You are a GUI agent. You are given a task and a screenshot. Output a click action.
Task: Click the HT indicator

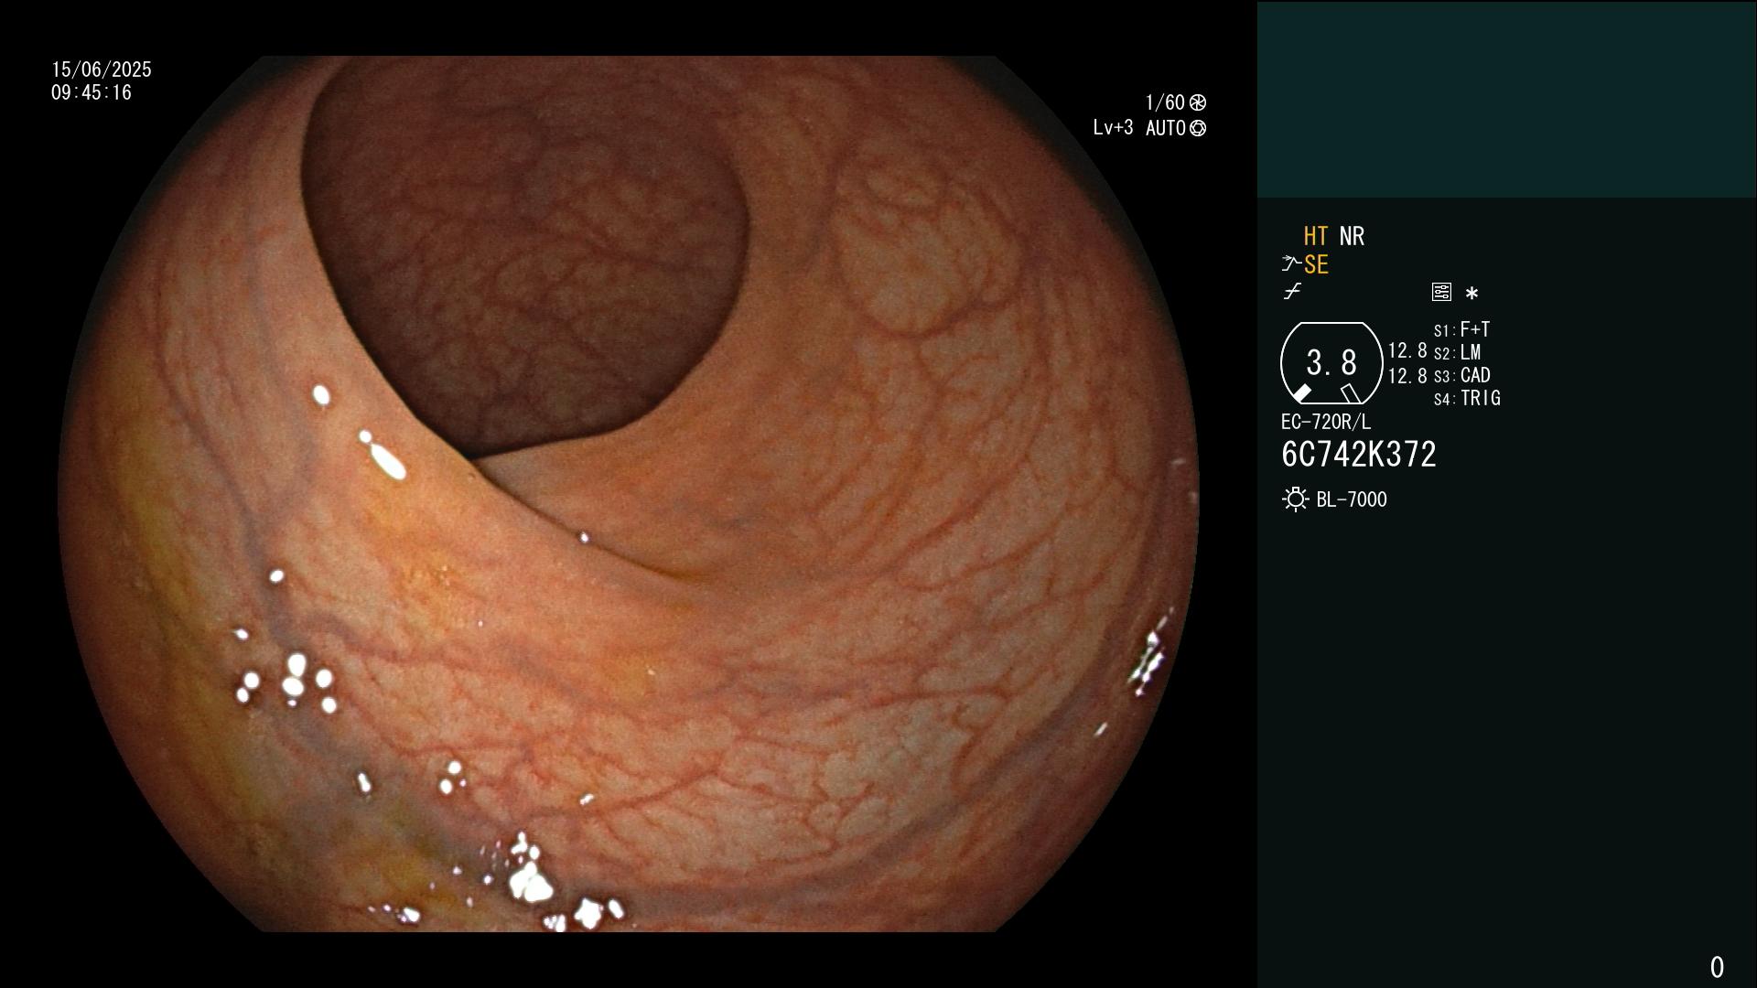coord(1316,236)
